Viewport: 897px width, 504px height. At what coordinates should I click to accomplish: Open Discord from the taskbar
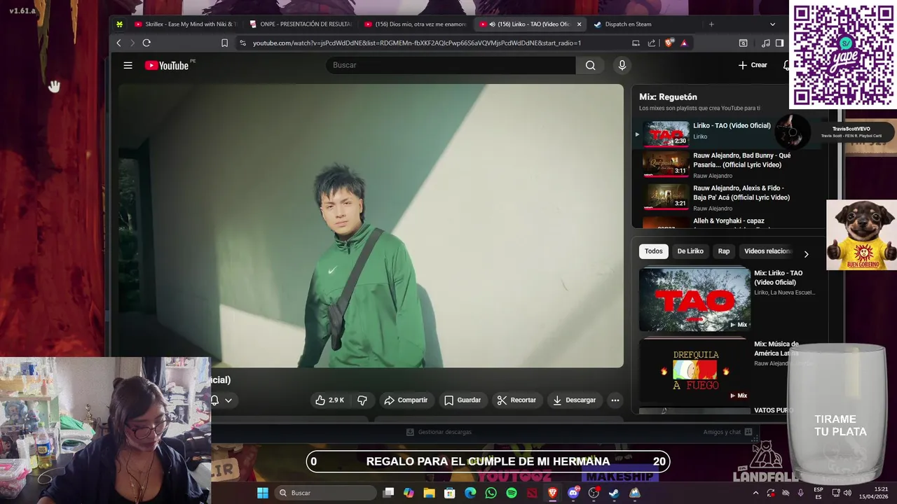click(573, 493)
